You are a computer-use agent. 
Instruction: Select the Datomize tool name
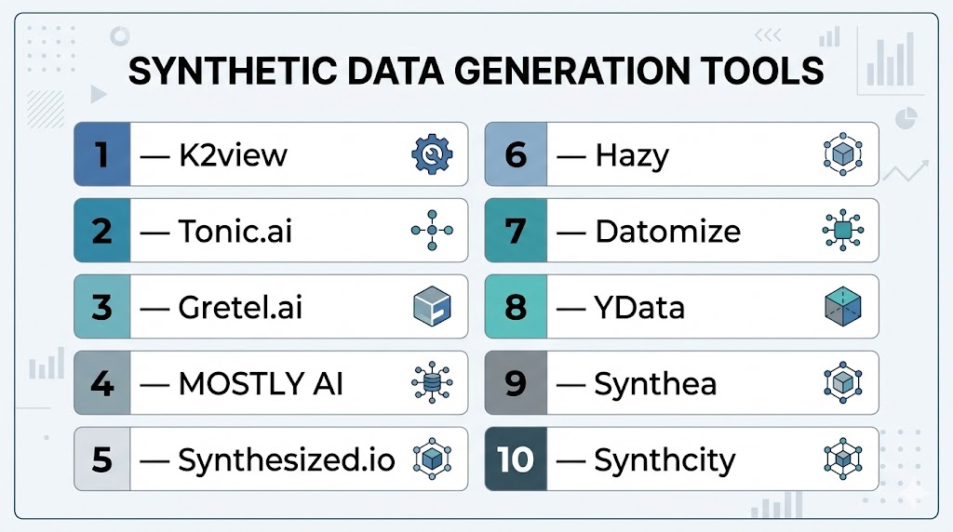point(667,231)
